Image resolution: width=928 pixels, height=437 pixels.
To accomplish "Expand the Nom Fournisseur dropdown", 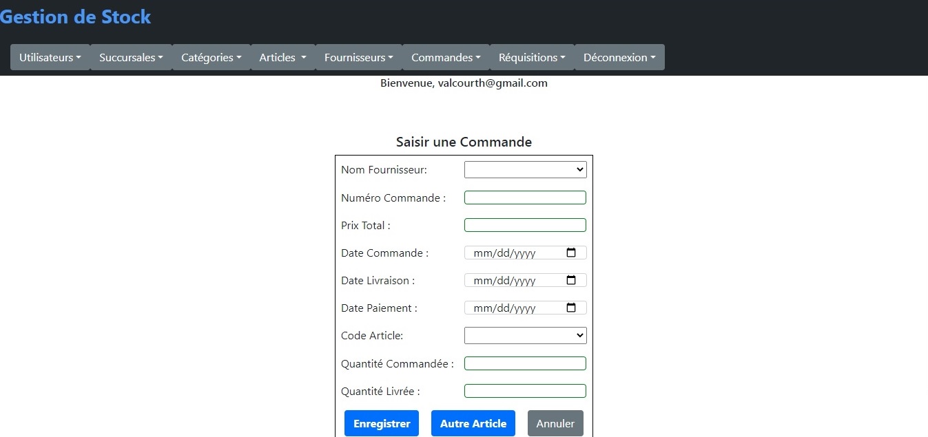I will pos(525,169).
